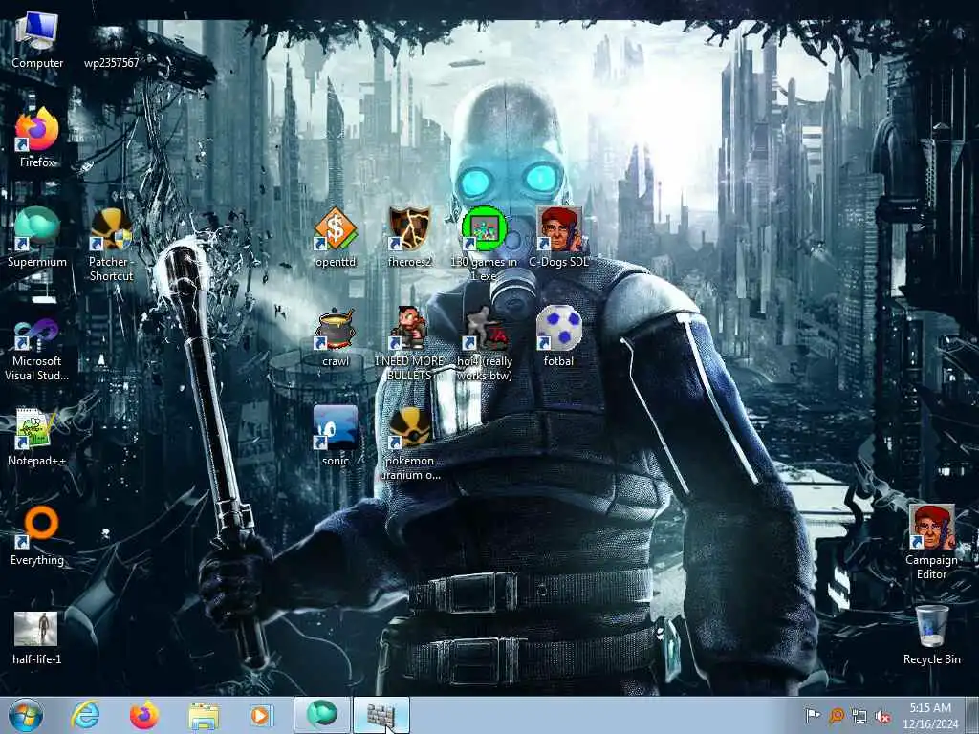Open the Recycle Bin
This screenshot has height=734, width=979.
click(931, 636)
